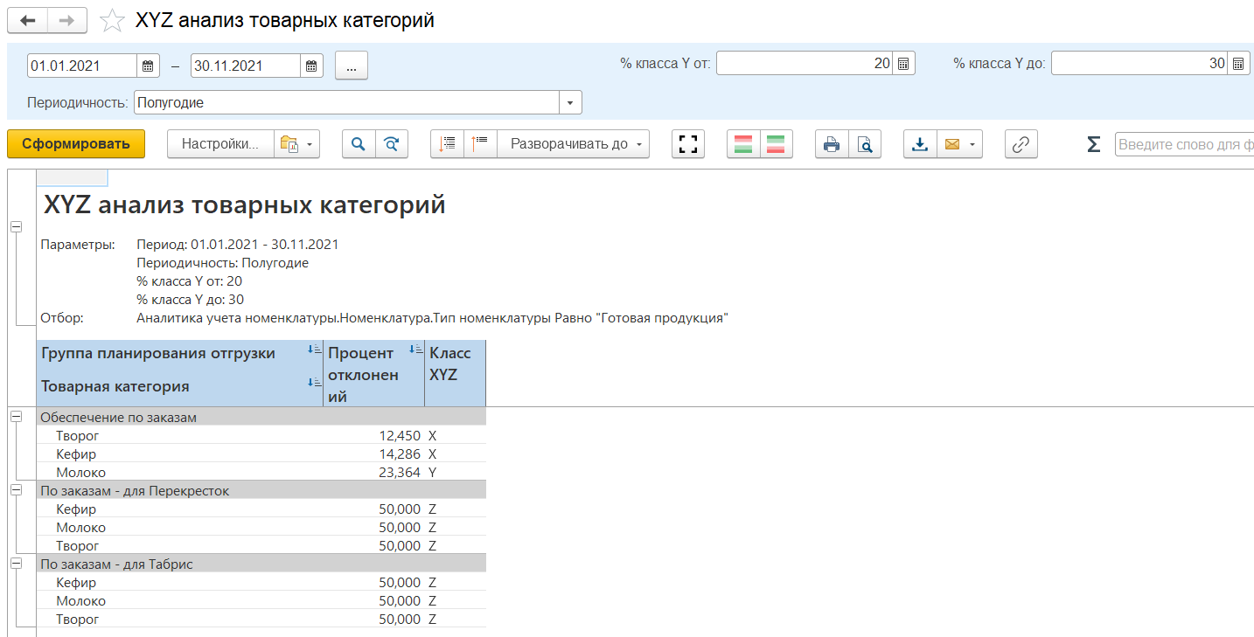
Task: Collapse the Обеспечение по заказам group
Action: (x=16, y=418)
